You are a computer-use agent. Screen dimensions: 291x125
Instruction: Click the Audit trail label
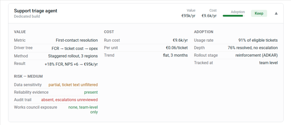pos(23,100)
